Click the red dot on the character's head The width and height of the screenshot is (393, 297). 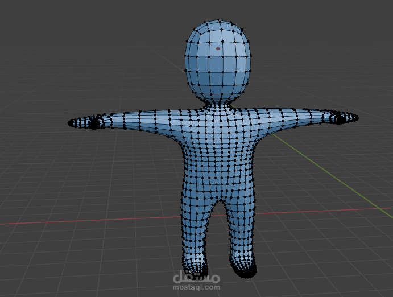tap(218, 48)
